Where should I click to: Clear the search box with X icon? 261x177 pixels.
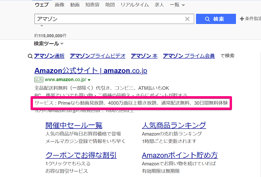187,19
